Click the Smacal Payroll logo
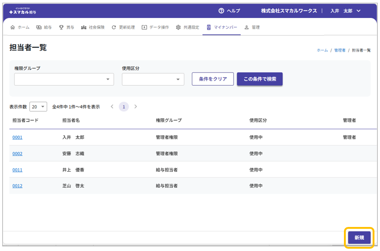This screenshot has width=380, height=251. pos(22,11)
